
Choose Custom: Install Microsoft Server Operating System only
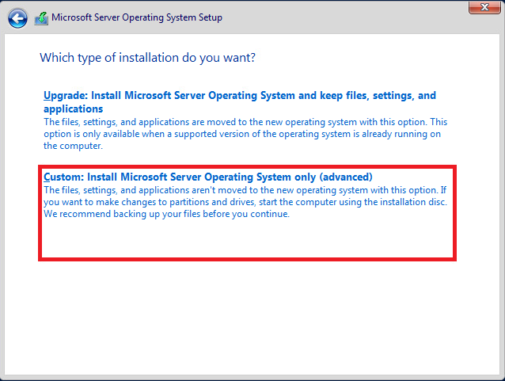tap(207, 177)
